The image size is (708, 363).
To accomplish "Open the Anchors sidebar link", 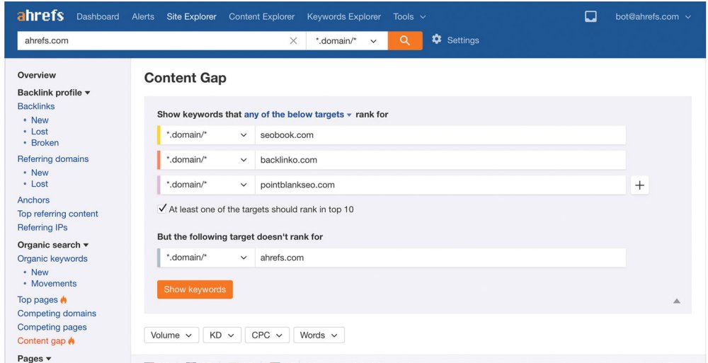I will pyautogui.click(x=33, y=200).
